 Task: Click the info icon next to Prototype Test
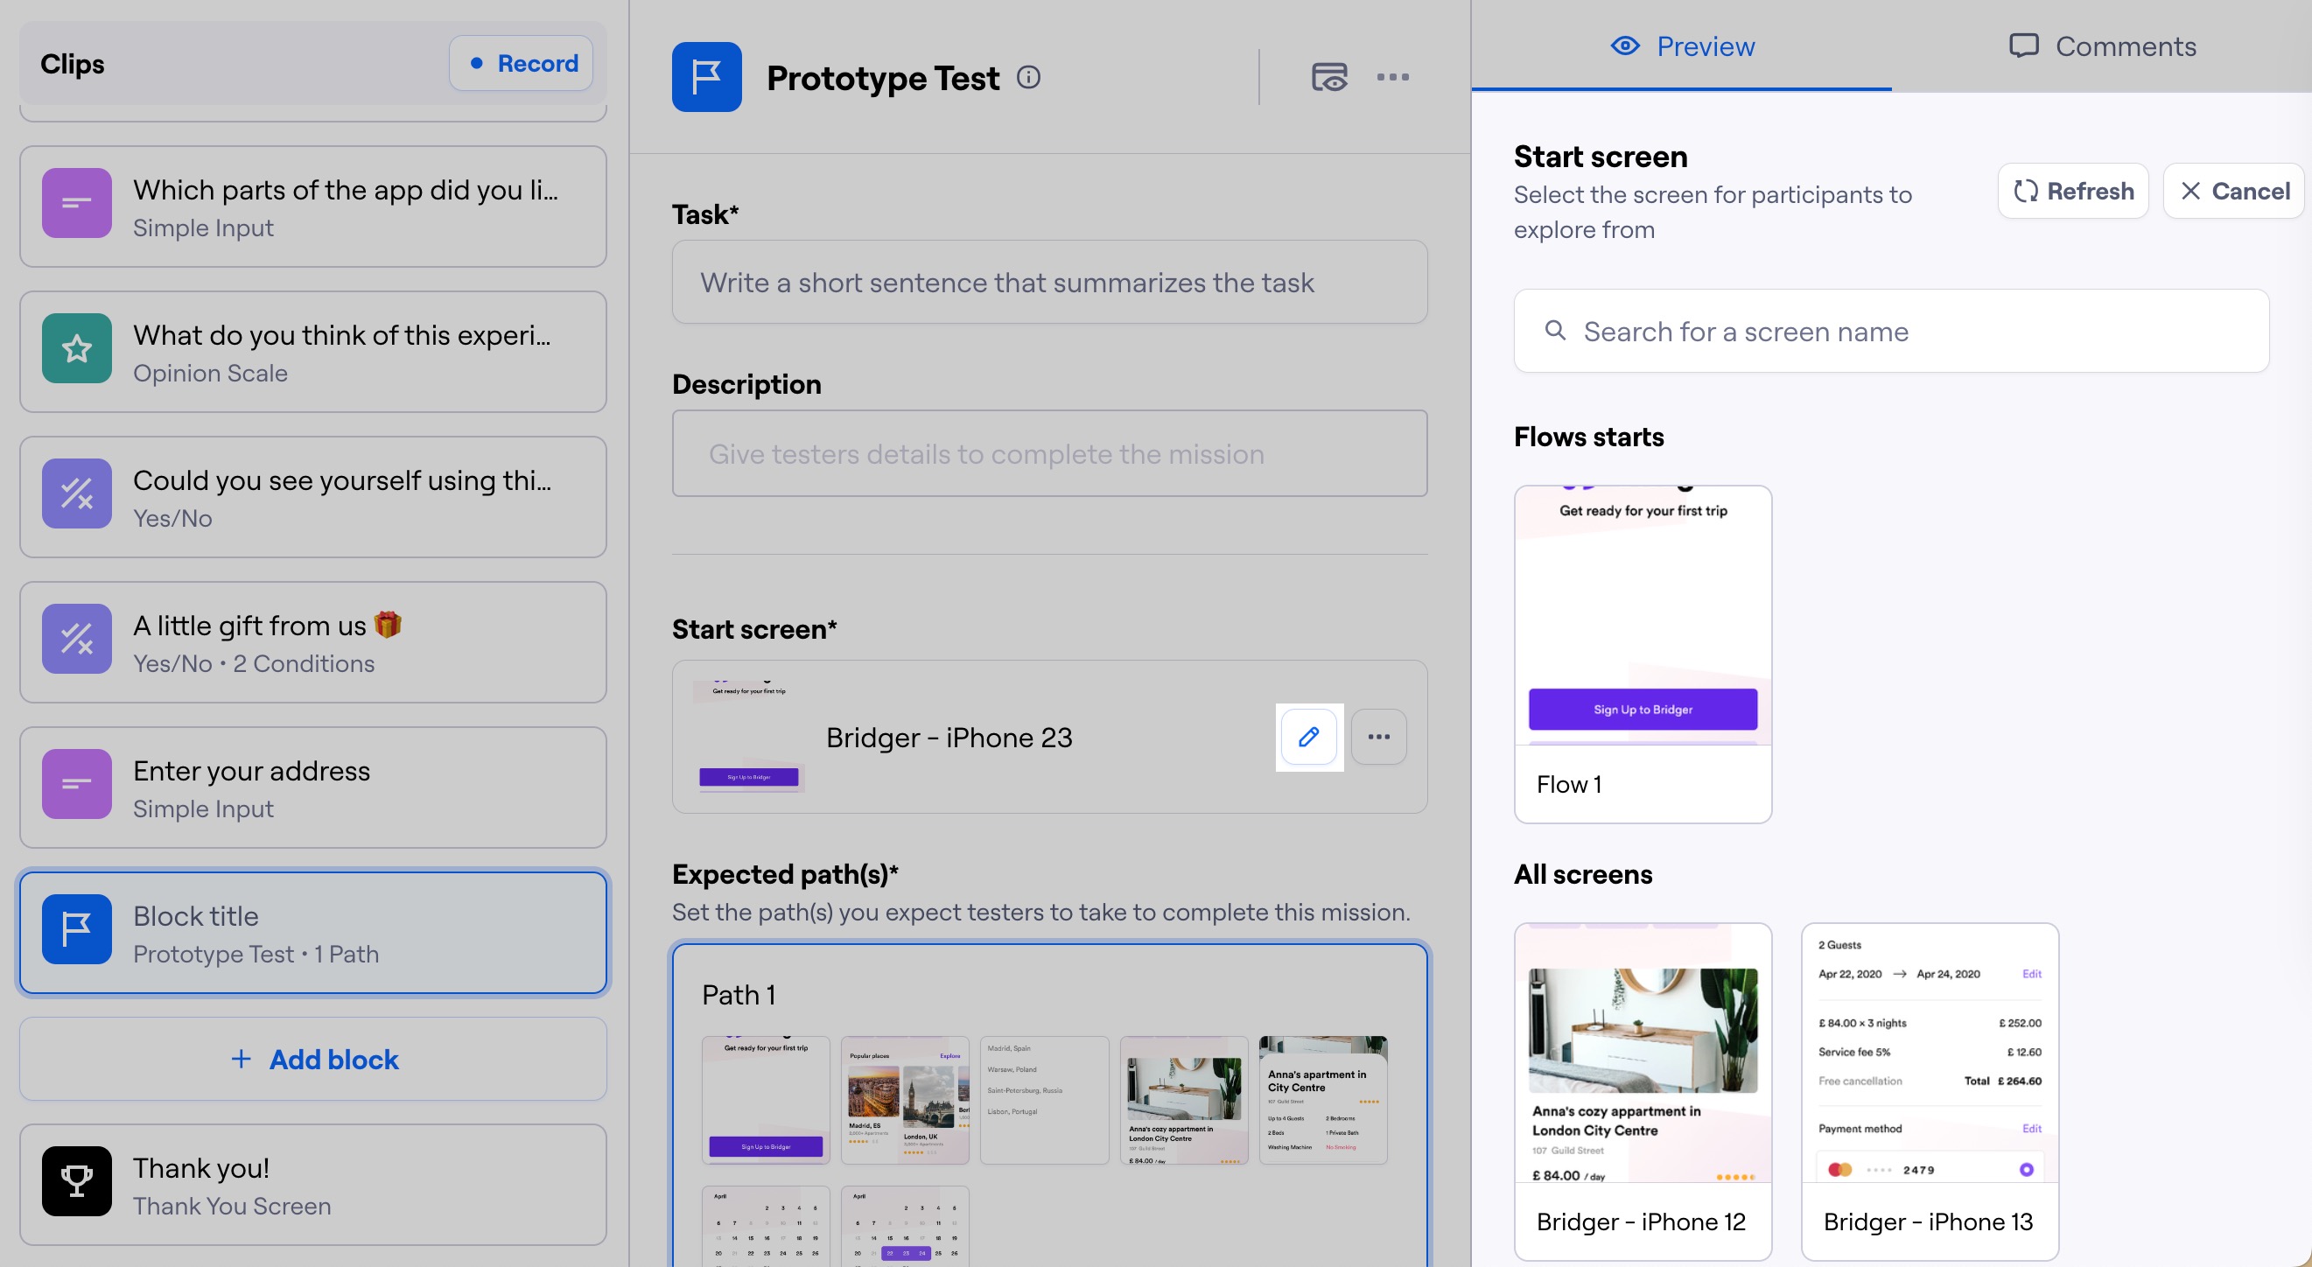coord(1029,77)
